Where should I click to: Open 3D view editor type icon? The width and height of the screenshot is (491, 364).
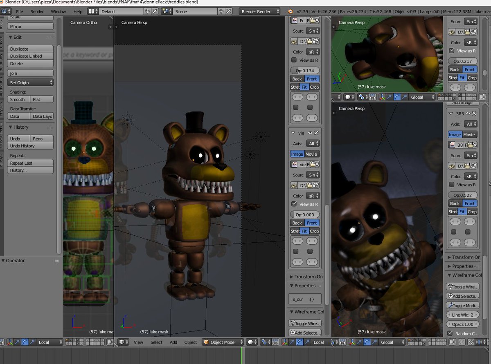[x=124, y=342]
